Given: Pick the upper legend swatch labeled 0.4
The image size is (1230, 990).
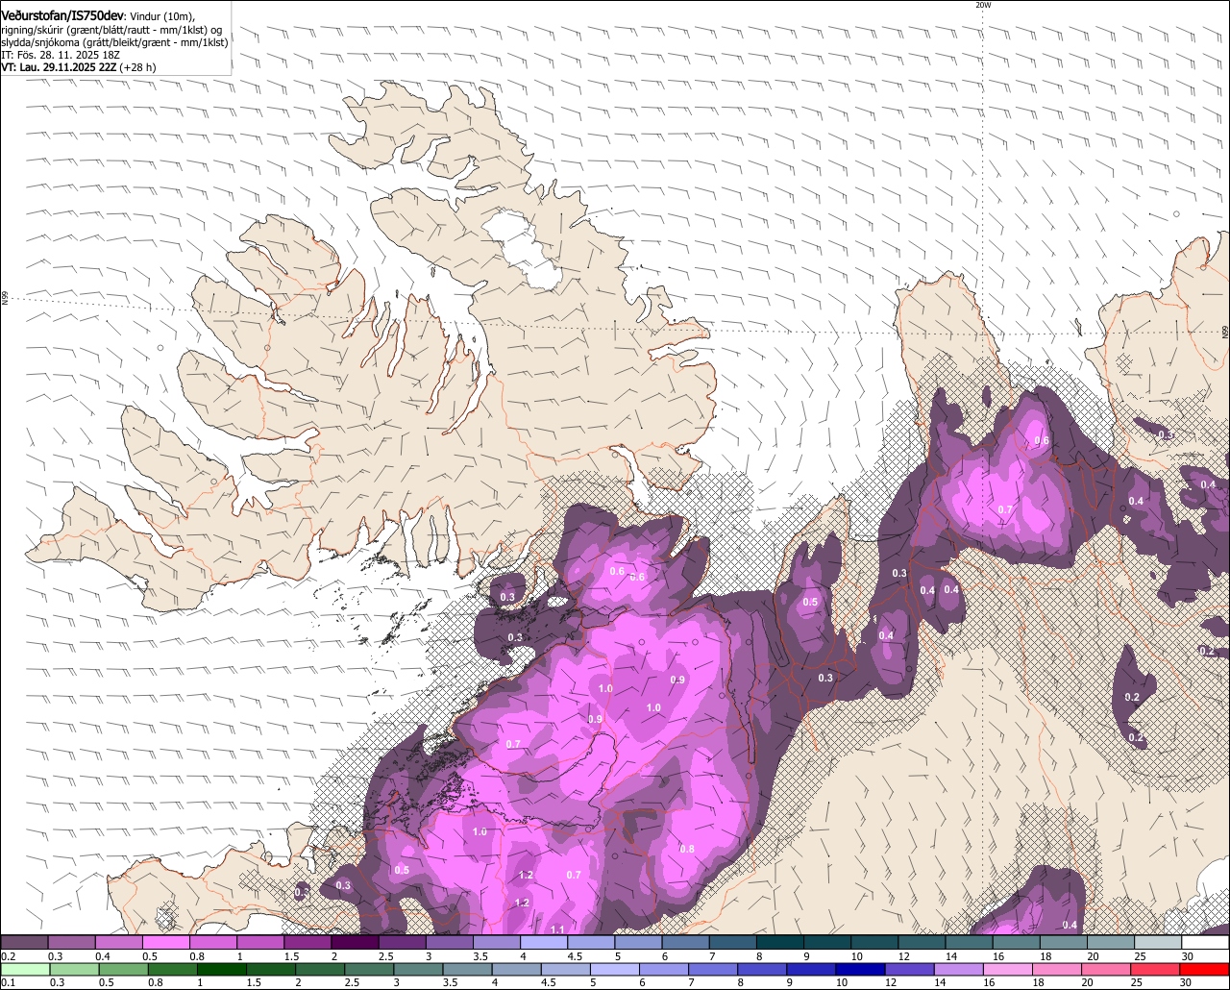Looking at the screenshot, I should (118, 943).
